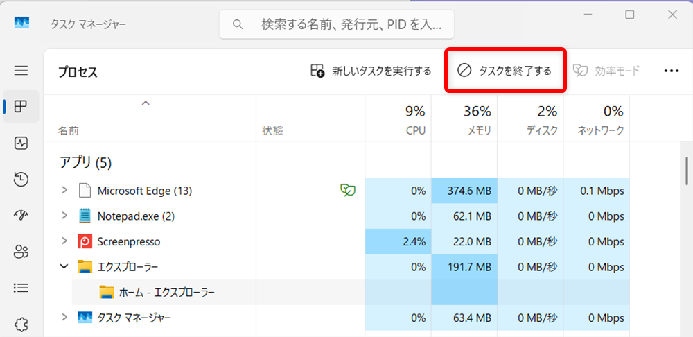Image resolution: width=693 pixels, height=337 pixels.
Task: Collapse the エクスプローラー process group
Action: tap(64, 266)
